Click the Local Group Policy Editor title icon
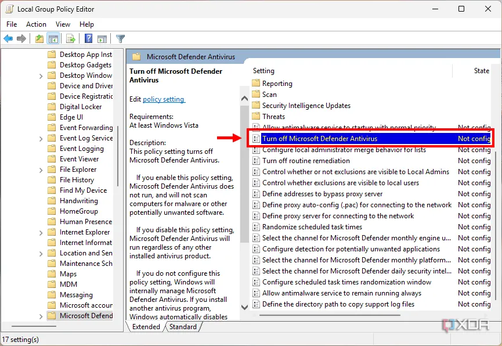The width and height of the screenshot is (502, 346). (10, 9)
